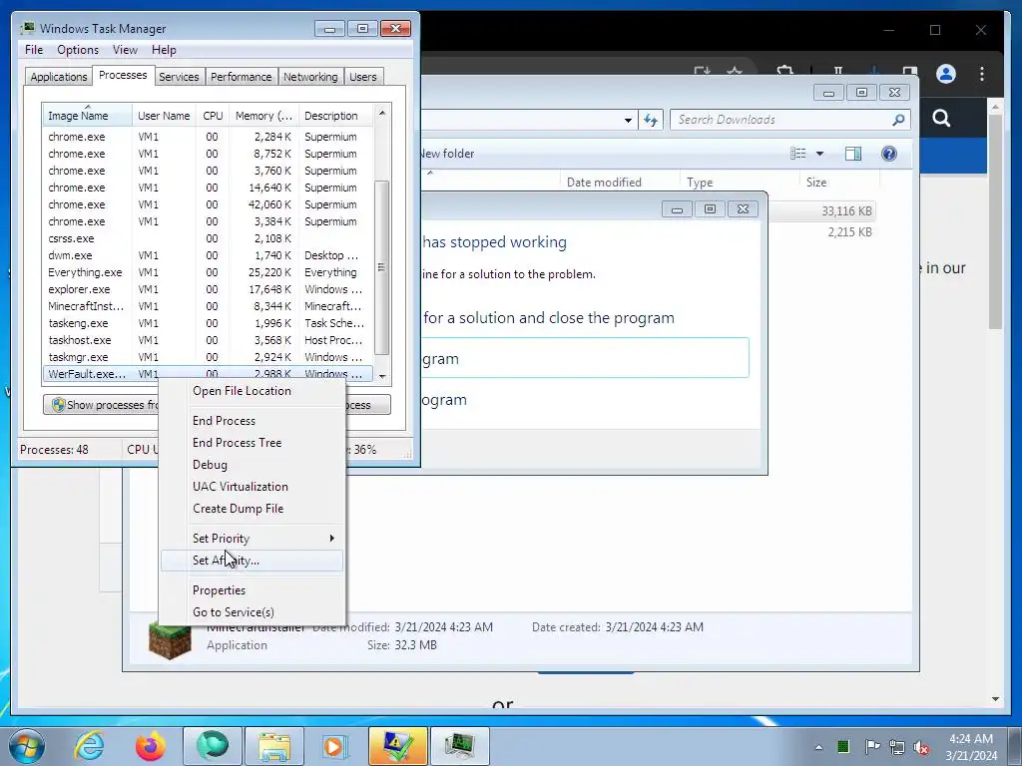Open the Start menu orb
The height and width of the screenshot is (766, 1022).
point(26,746)
